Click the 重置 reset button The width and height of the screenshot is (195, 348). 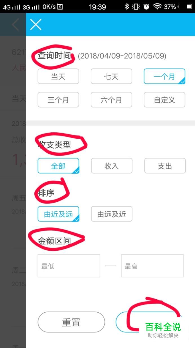71,322
